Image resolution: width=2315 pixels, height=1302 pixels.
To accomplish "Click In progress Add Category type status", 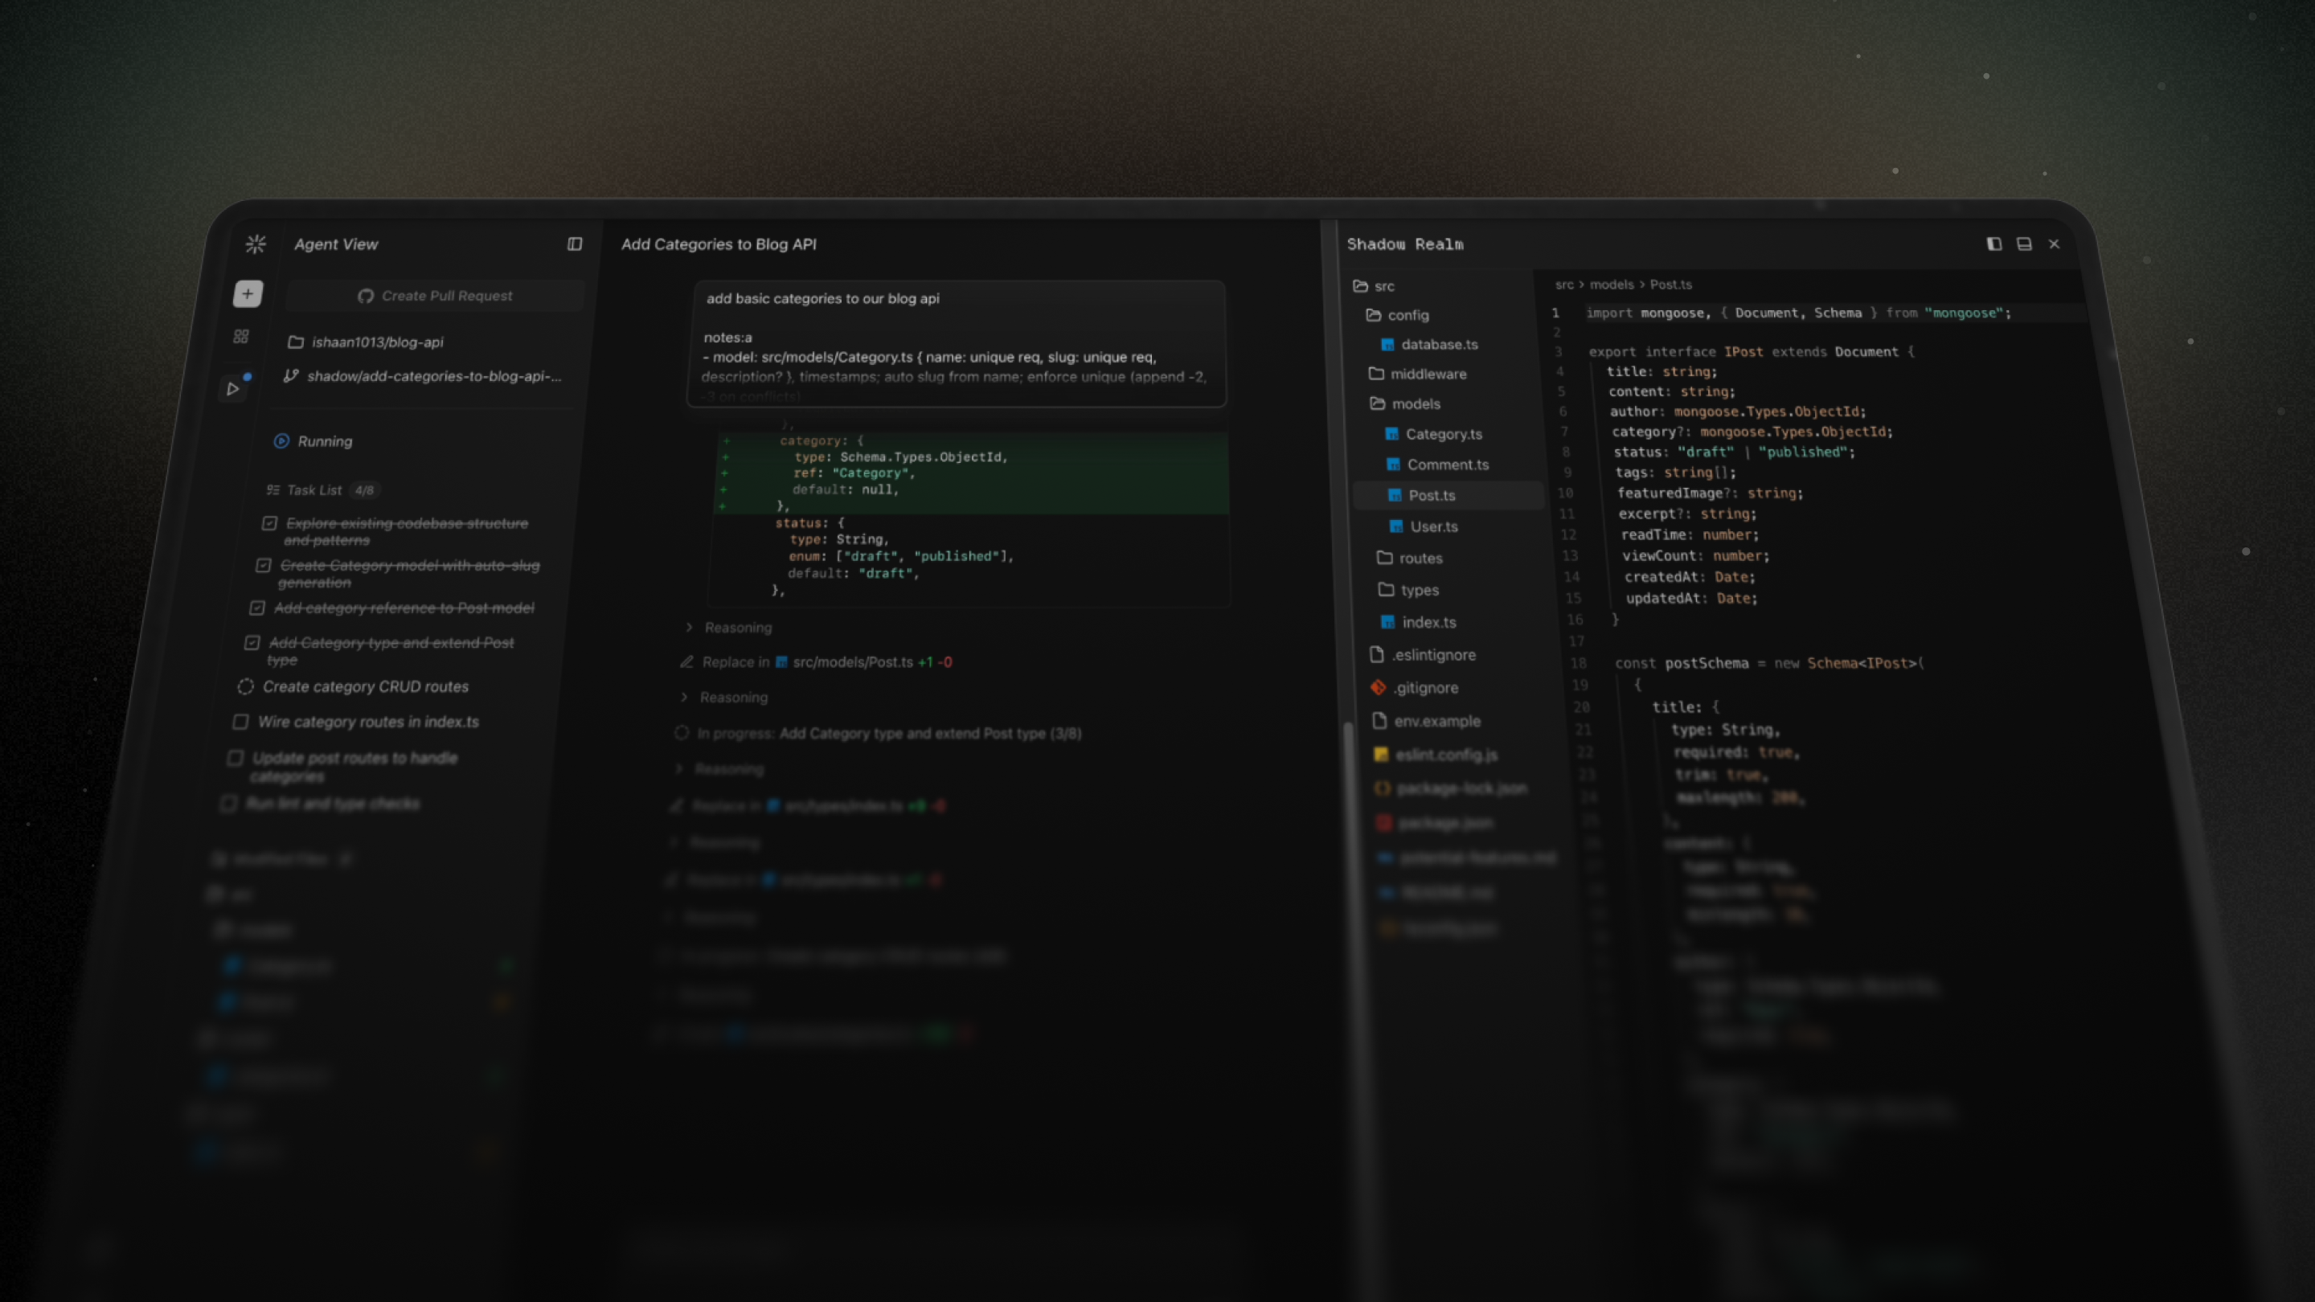I will click(x=878, y=733).
